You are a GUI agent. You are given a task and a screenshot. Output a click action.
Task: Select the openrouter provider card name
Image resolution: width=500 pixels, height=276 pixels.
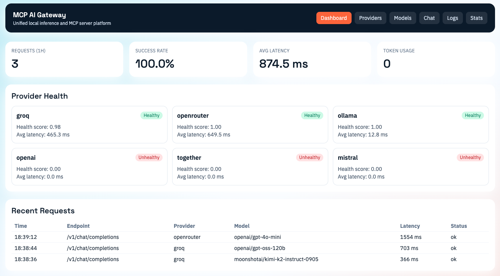193,115
